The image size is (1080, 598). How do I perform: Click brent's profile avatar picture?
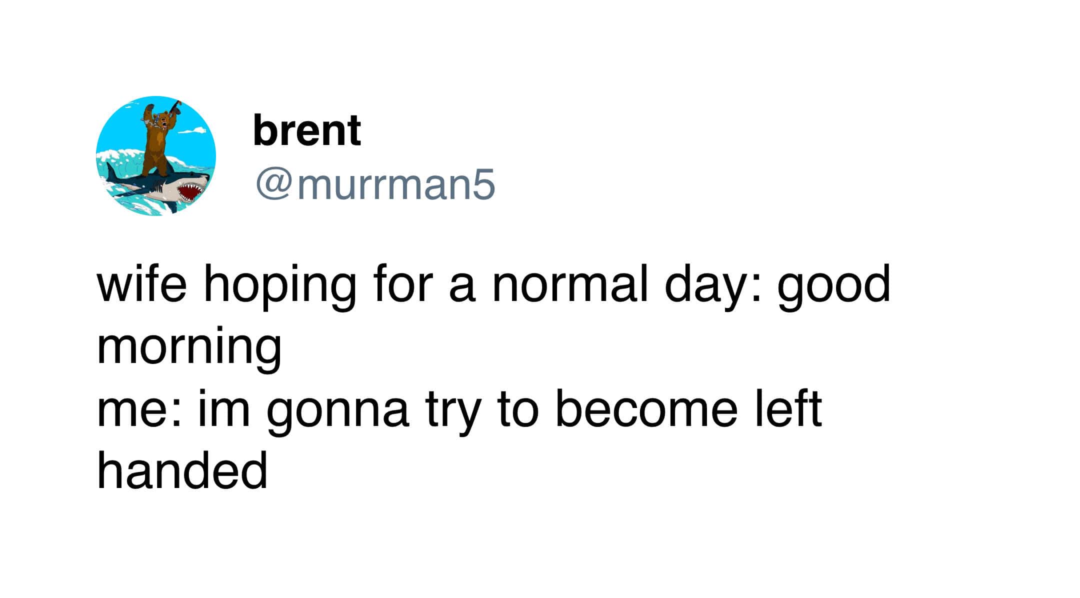coord(155,155)
